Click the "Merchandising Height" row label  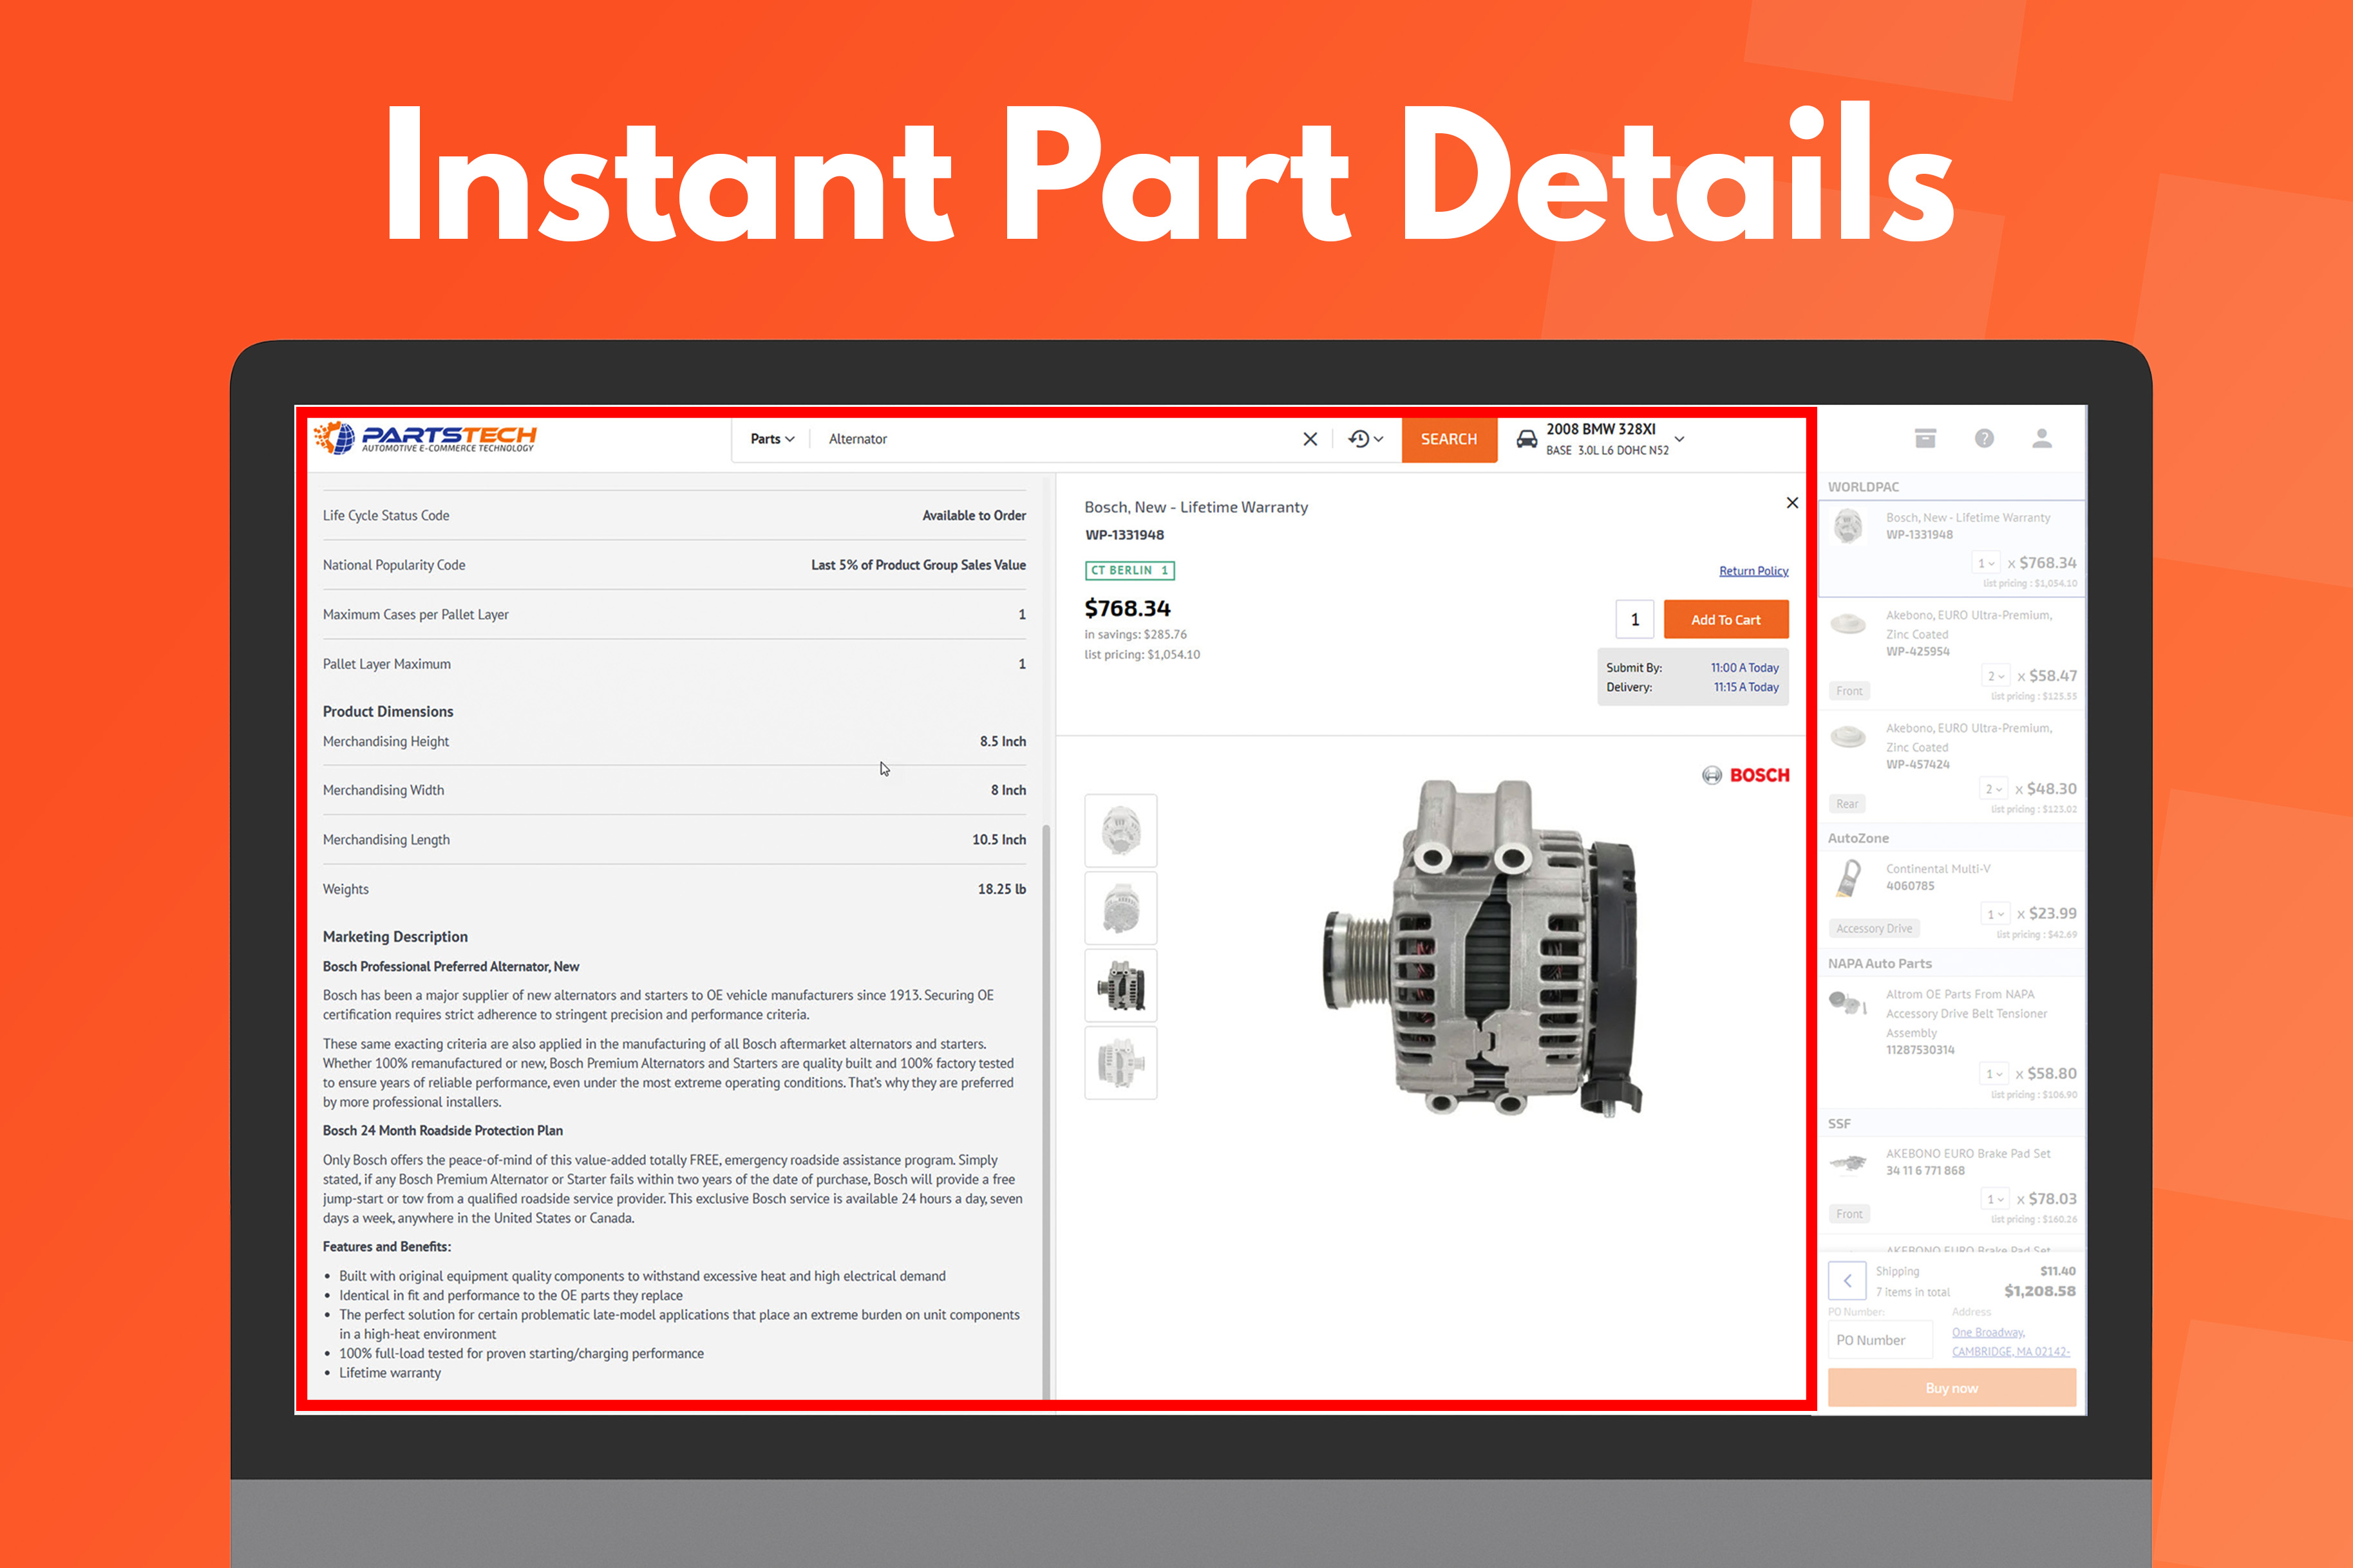tap(386, 741)
